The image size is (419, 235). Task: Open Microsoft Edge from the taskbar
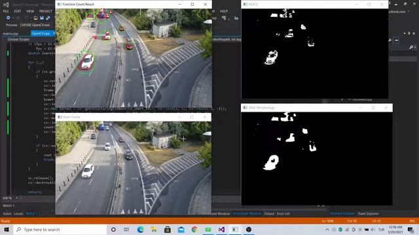(140, 229)
